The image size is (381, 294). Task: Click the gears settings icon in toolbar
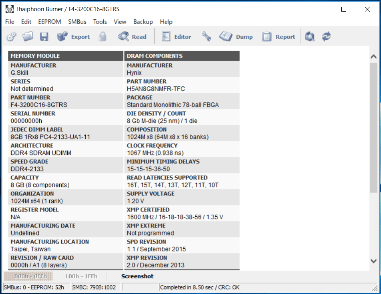[x=11, y=37]
